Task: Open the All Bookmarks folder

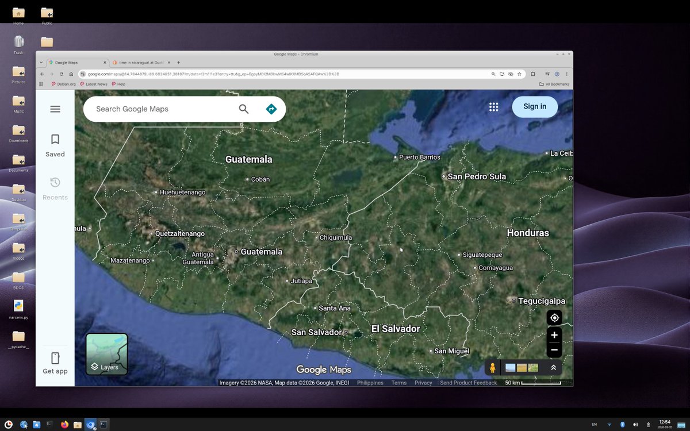Action: tap(554, 84)
